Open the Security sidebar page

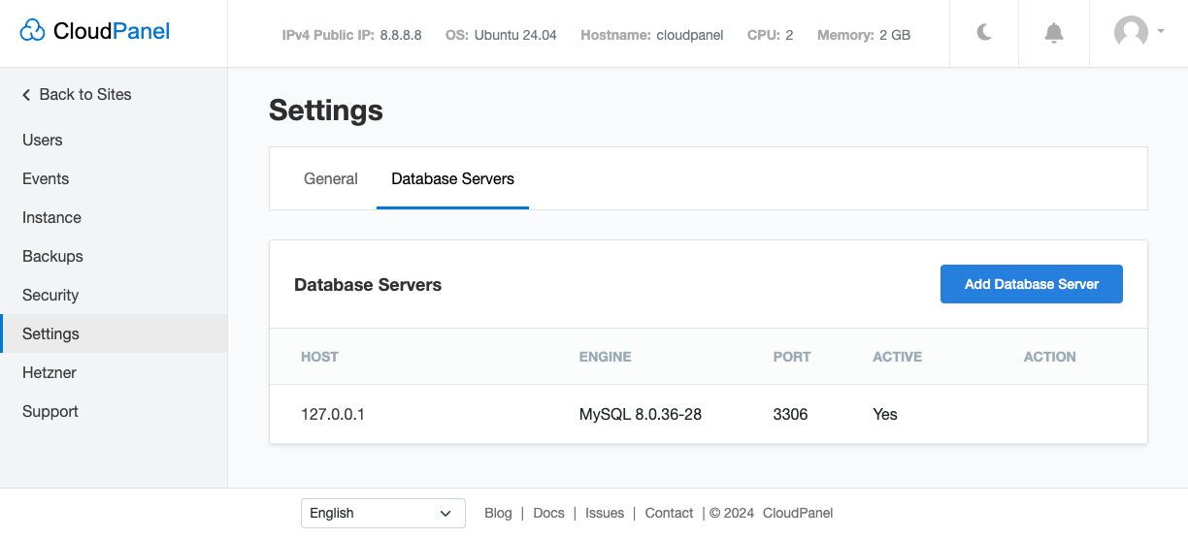tap(50, 295)
